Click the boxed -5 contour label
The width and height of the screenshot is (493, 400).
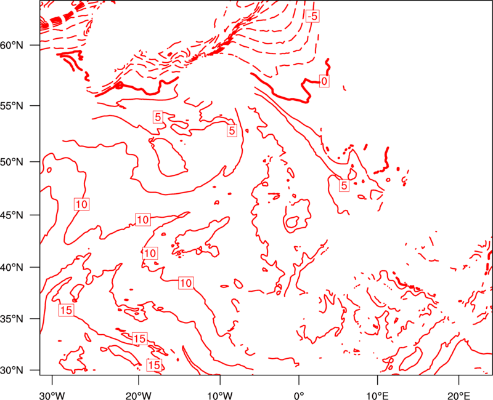tap(312, 16)
